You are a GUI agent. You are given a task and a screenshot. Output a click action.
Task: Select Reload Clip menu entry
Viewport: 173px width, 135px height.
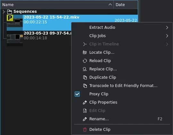coord(122,61)
